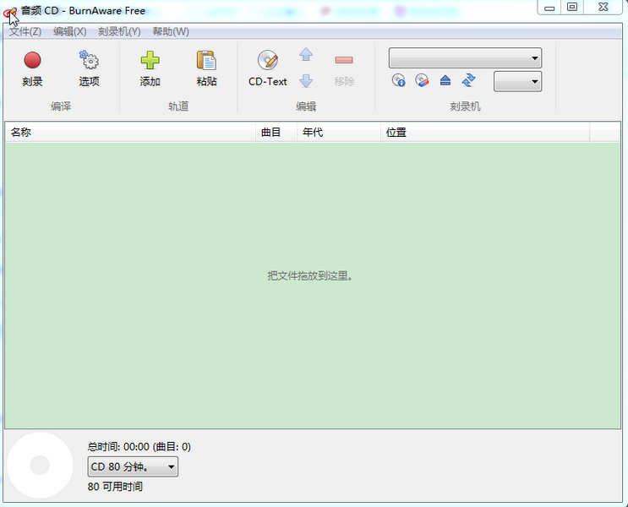Click the BurnAware app icon in title bar
The image size is (628, 507).
pos(10,12)
